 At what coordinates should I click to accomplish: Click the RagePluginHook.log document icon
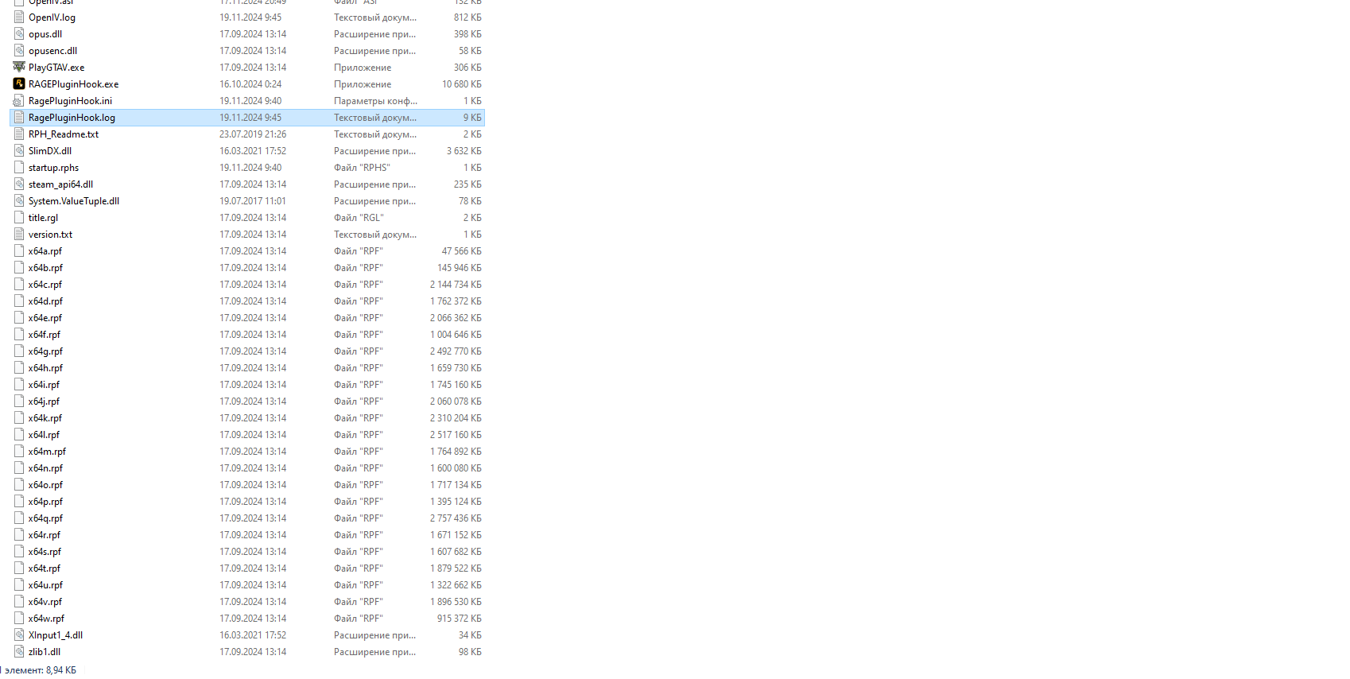(19, 117)
